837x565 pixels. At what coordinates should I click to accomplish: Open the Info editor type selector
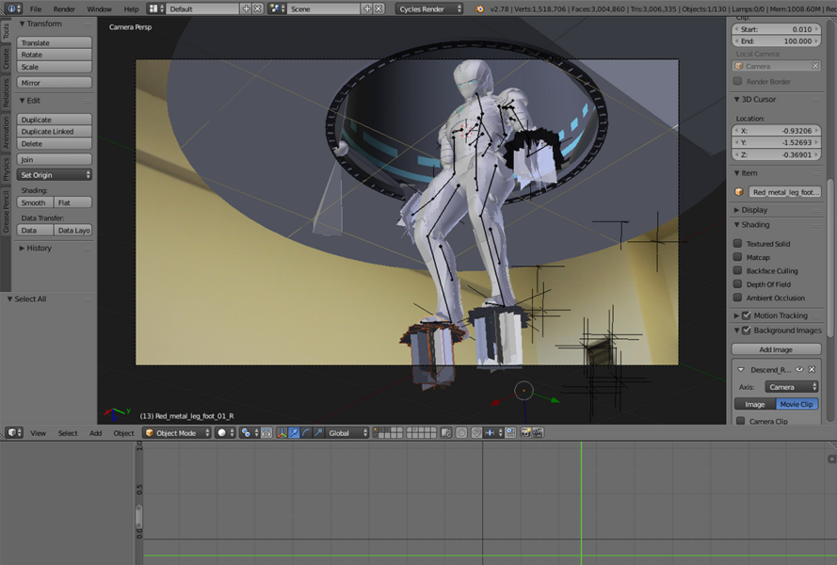tap(13, 8)
